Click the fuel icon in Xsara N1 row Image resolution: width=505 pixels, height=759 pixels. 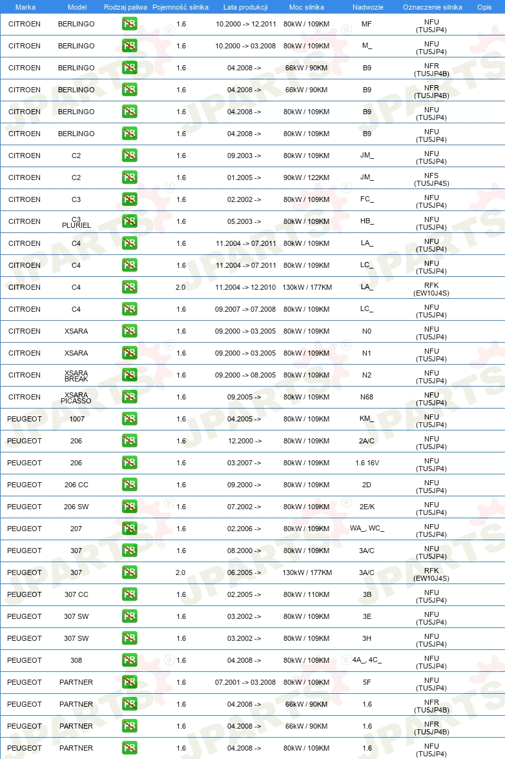tap(129, 353)
